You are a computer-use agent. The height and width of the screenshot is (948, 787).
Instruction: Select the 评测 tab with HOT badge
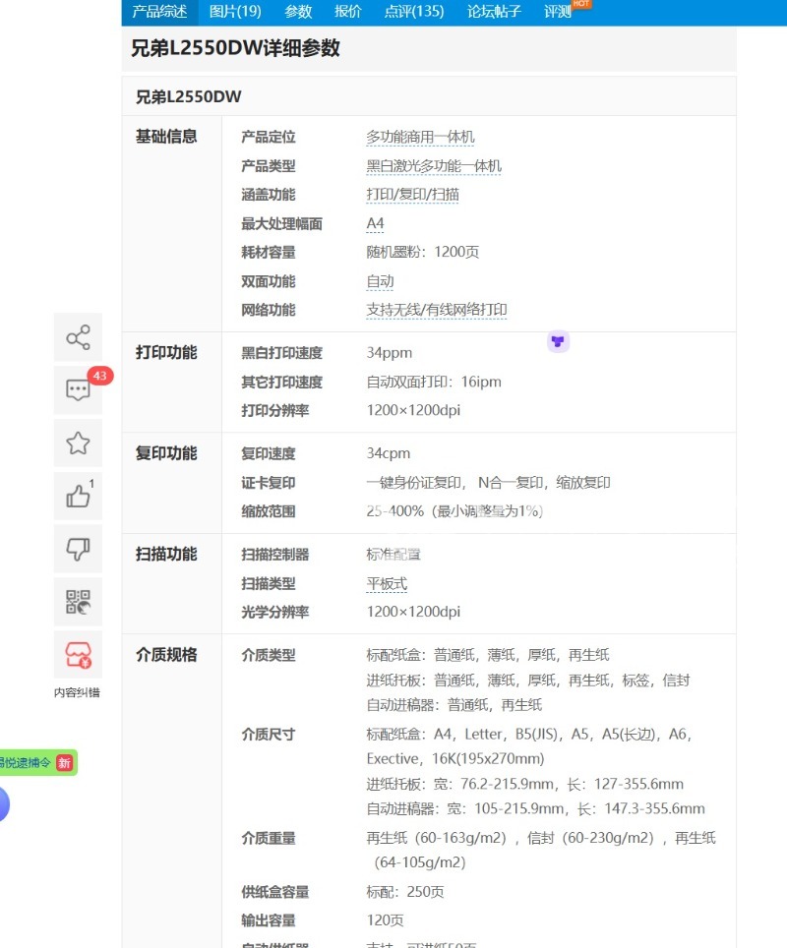pos(557,12)
